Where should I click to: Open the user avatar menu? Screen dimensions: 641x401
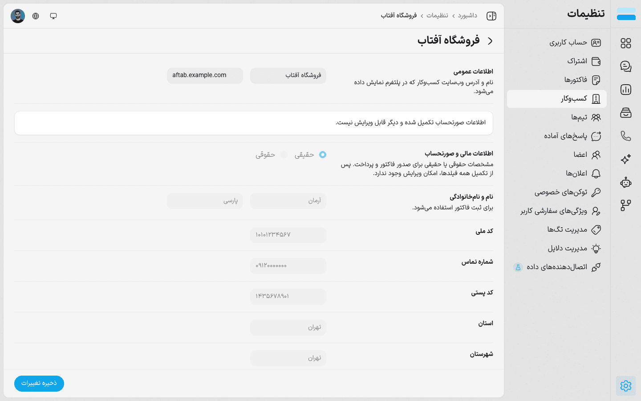click(18, 16)
